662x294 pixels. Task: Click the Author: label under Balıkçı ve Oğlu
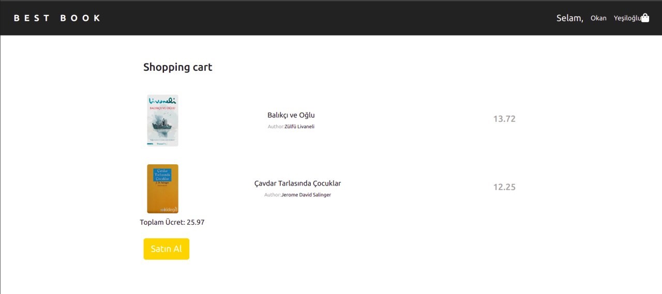276,127
